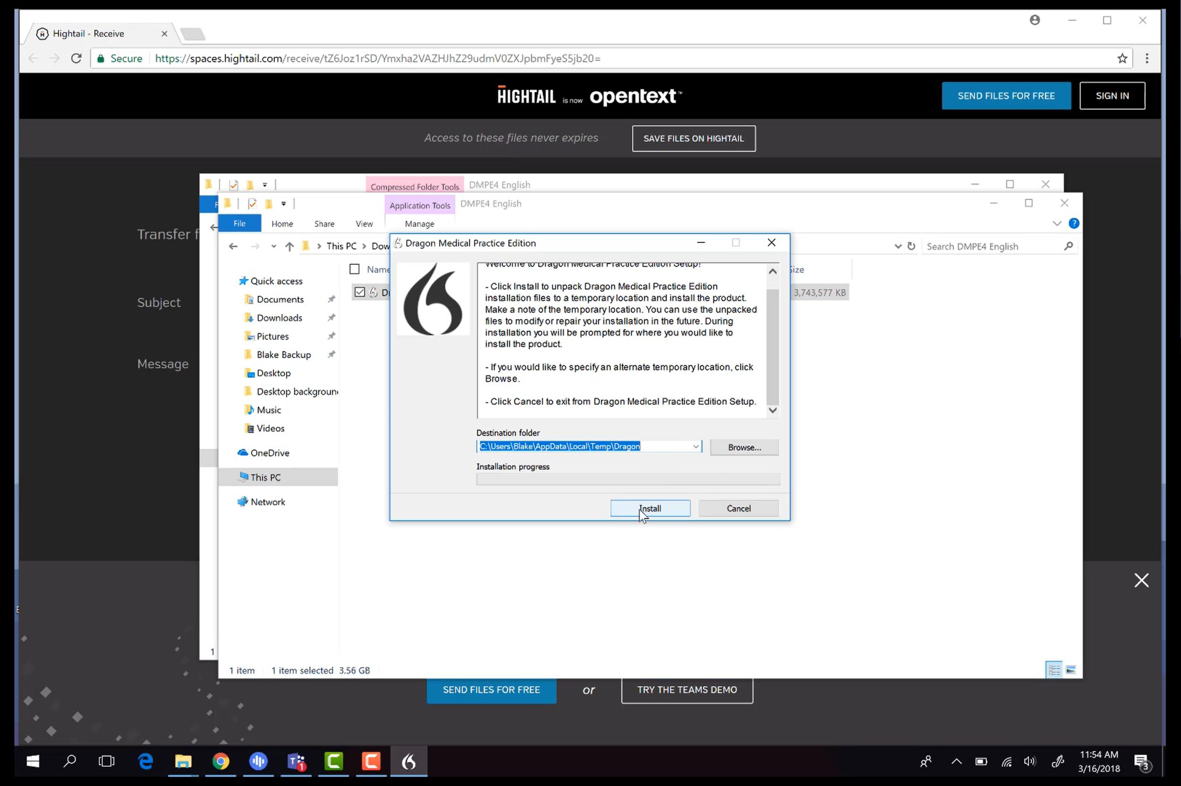
Task: Click SEND FILES FOR FREE in Hightail header
Action: click(x=1006, y=96)
